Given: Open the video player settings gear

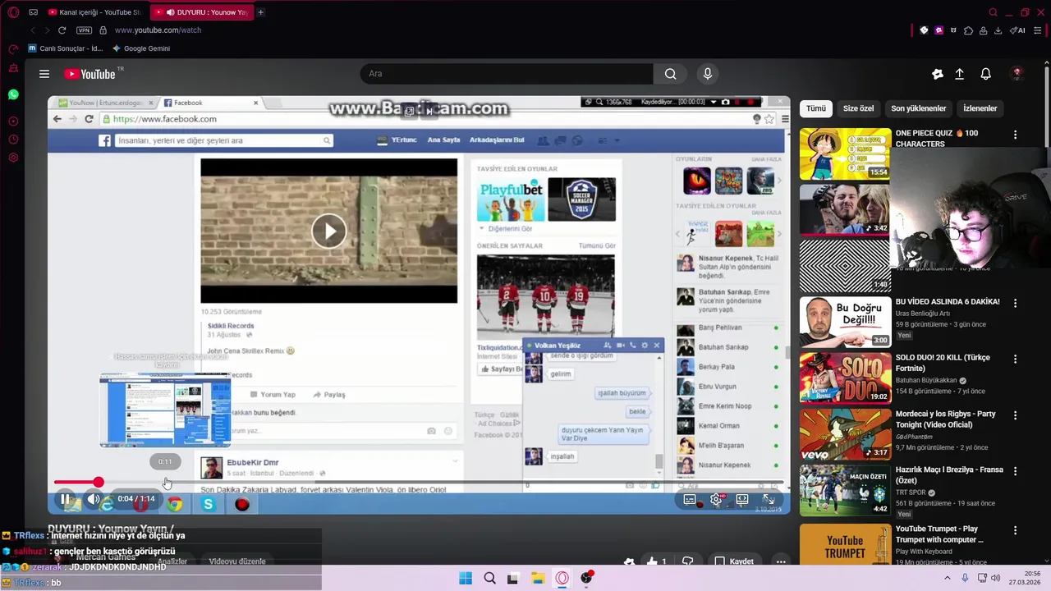Looking at the screenshot, I should pyautogui.click(x=716, y=499).
